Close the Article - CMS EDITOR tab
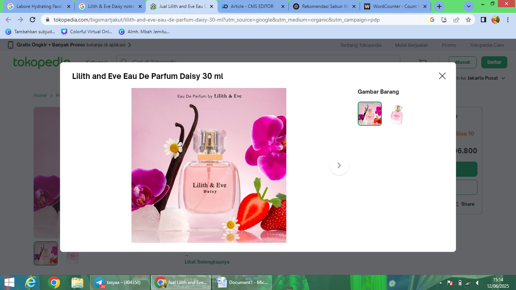The image size is (516, 290). [x=283, y=6]
